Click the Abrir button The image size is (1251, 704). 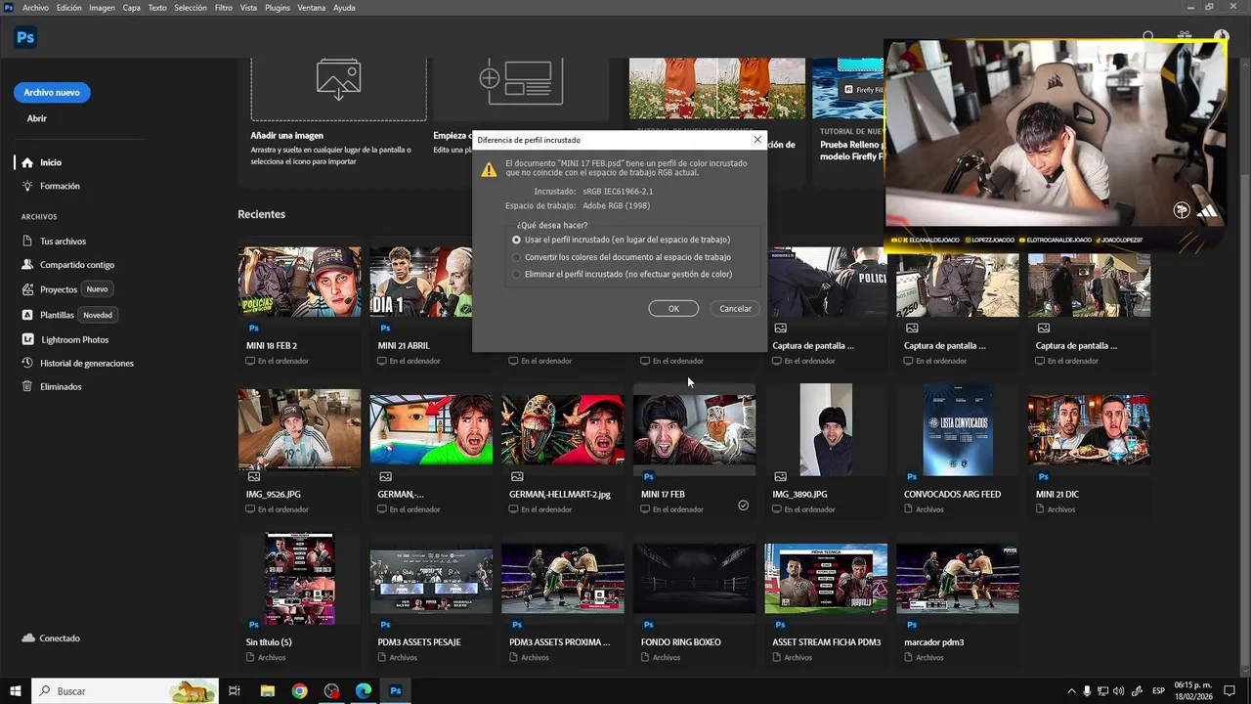tap(37, 118)
